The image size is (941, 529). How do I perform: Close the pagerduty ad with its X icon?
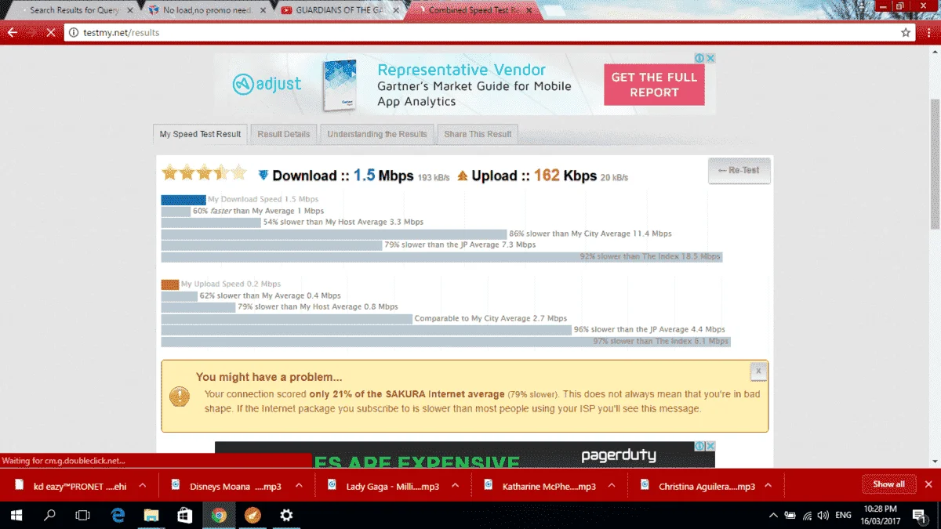point(710,446)
